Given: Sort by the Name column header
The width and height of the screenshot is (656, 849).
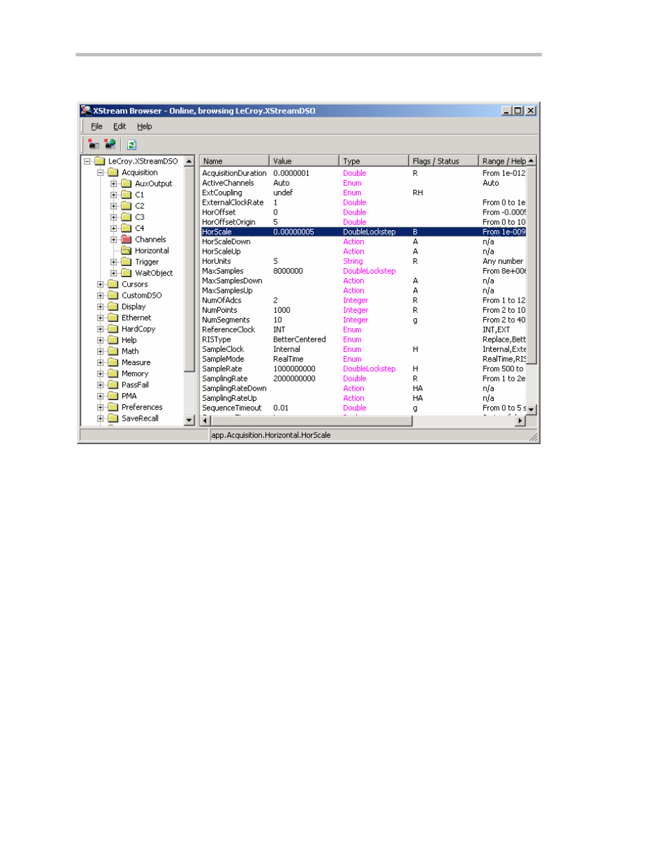Looking at the screenshot, I should pyautogui.click(x=234, y=161).
